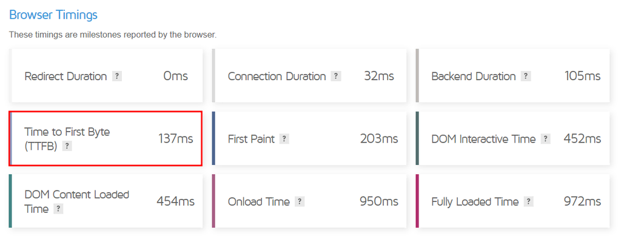Click the 452ms DOM Interactive value

click(x=582, y=139)
